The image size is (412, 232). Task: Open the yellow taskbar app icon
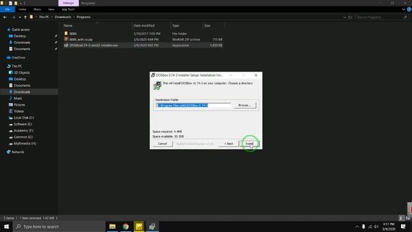click(139, 226)
